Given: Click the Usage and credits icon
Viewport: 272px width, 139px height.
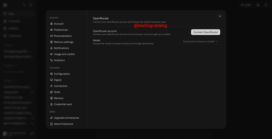Looking at the screenshot, I should point(51,54).
